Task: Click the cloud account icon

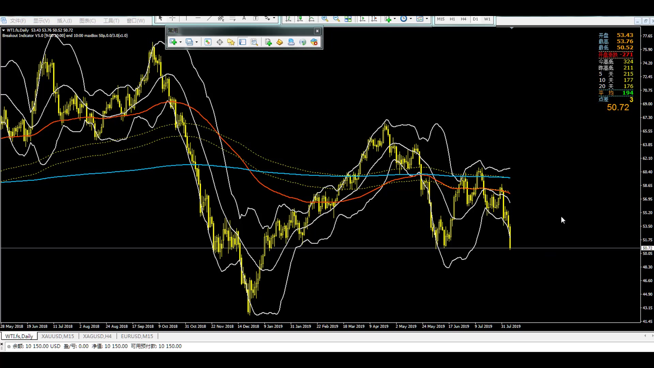Action: coord(291,42)
